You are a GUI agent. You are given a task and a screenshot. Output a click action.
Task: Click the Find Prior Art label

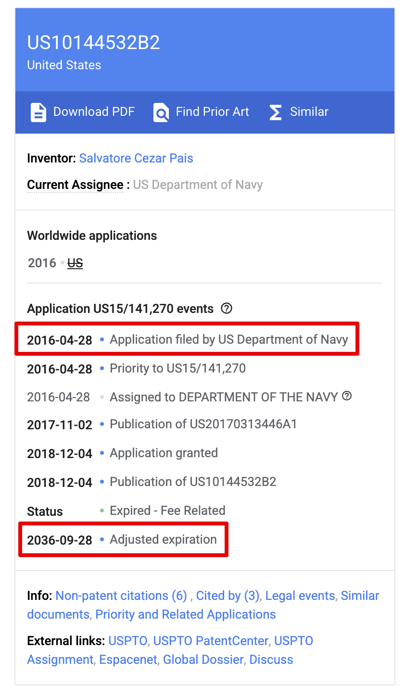click(212, 112)
